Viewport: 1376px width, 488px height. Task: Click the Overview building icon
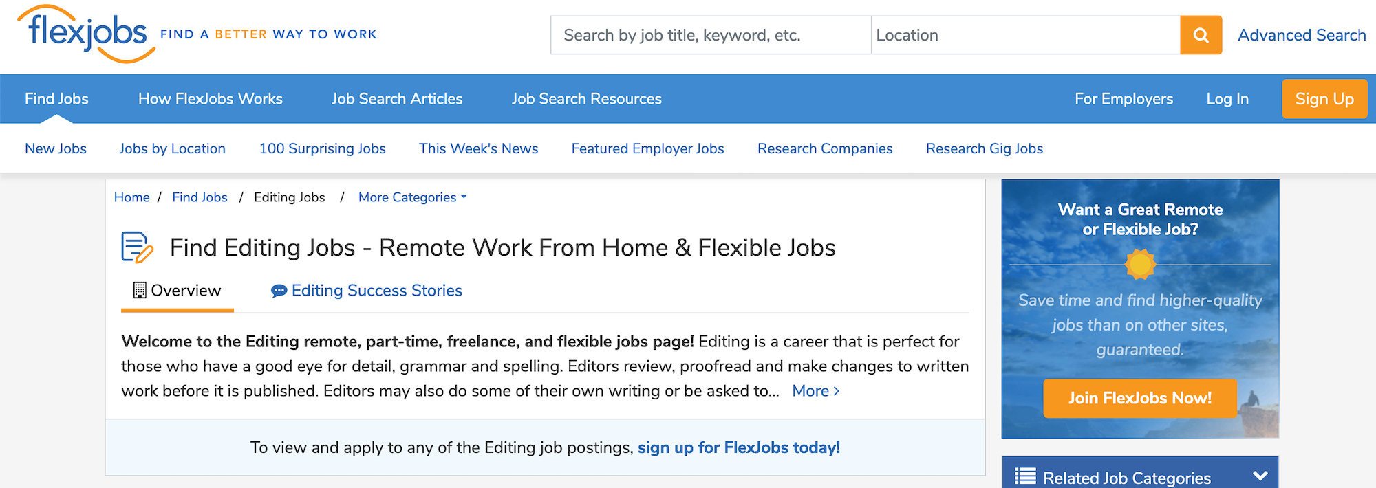pos(140,291)
